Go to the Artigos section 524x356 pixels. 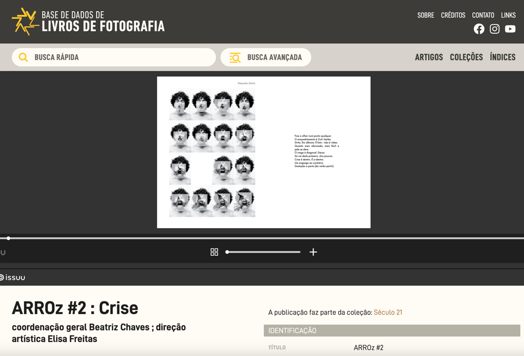(429, 57)
